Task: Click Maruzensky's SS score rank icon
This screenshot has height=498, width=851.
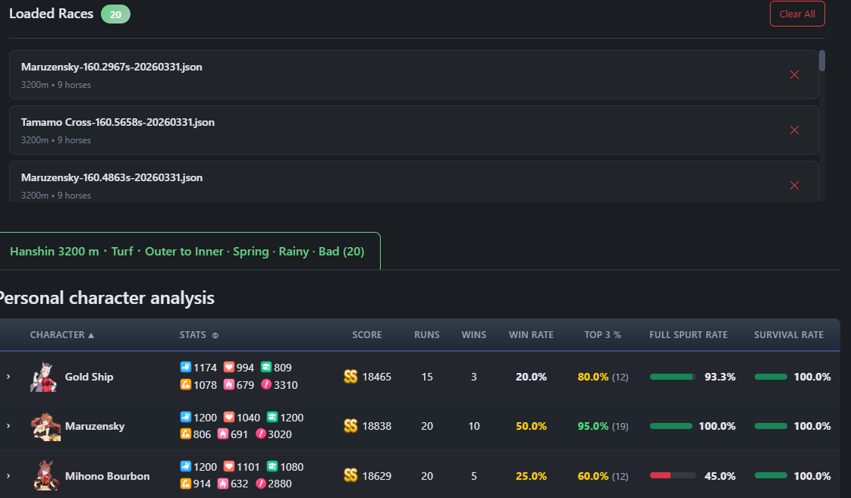Action: point(350,426)
